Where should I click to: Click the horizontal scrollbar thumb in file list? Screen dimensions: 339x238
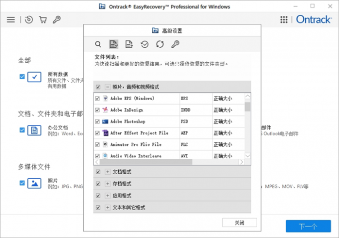coord(146,162)
